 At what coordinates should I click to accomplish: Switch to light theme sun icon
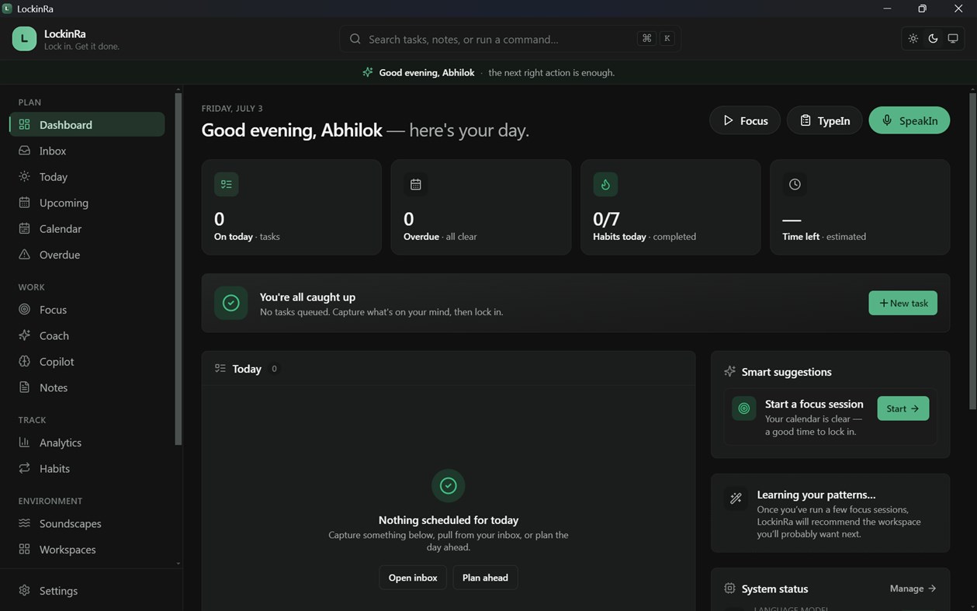tap(913, 39)
